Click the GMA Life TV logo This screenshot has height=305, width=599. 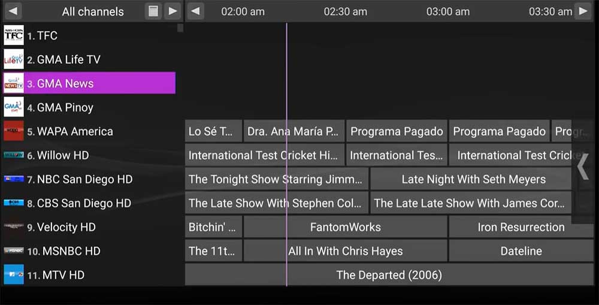click(14, 59)
